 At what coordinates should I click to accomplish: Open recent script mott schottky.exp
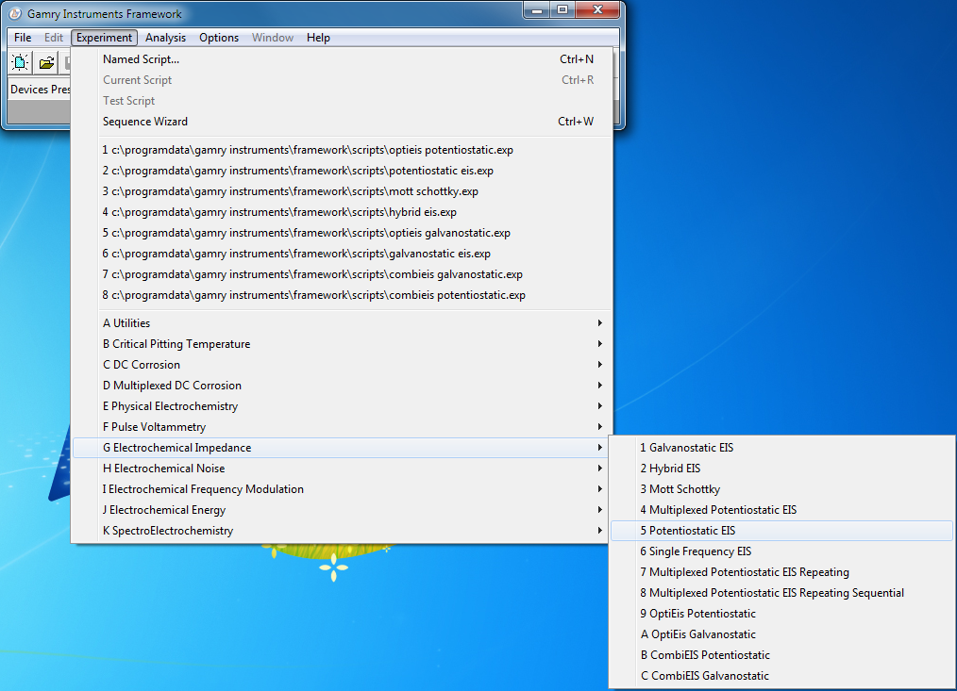coord(341,190)
